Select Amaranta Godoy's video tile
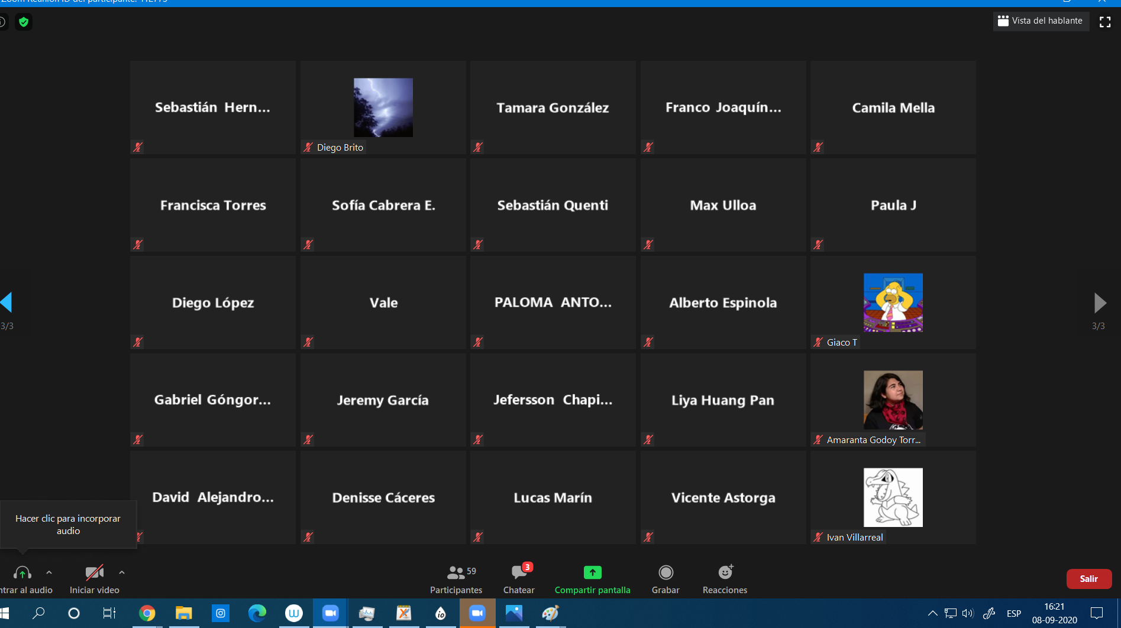This screenshot has height=628, width=1121. [x=893, y=400]
